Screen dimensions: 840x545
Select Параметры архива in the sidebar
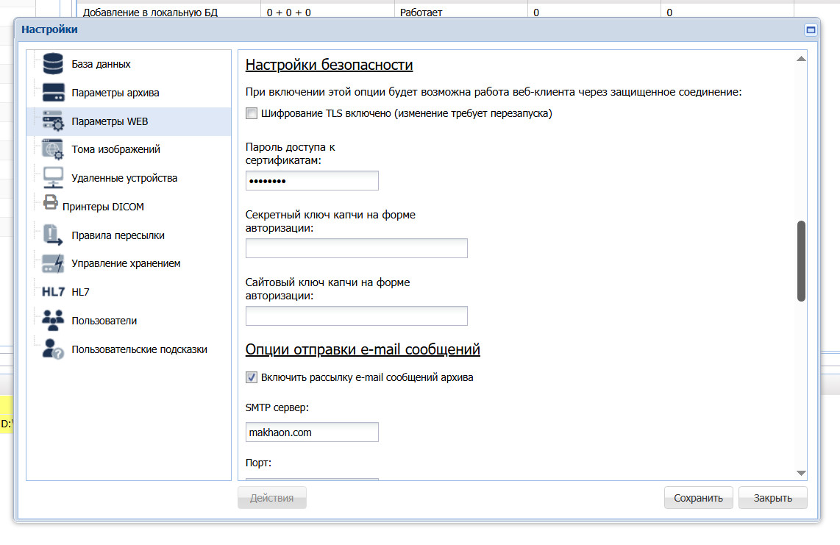115,93
